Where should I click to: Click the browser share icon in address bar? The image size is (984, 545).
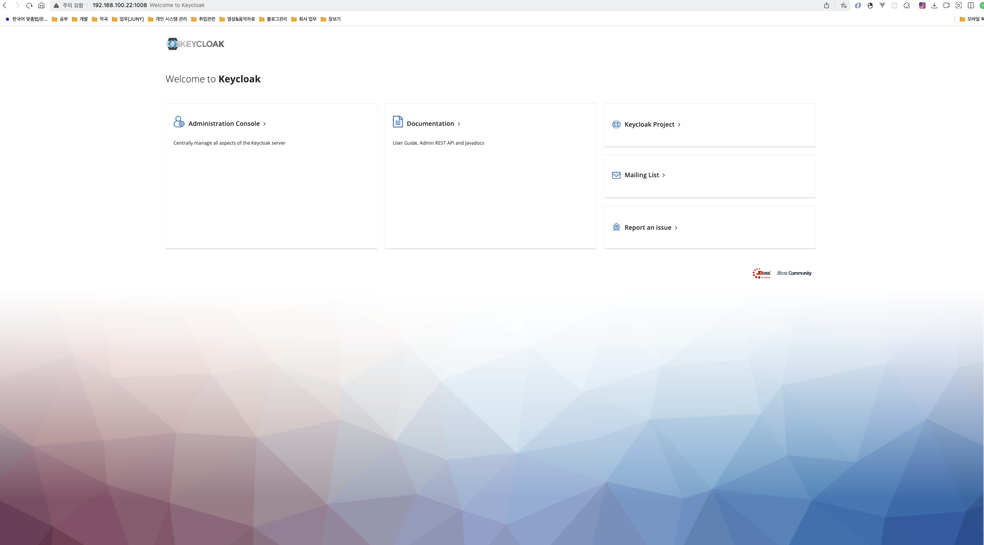pos(827,5)
